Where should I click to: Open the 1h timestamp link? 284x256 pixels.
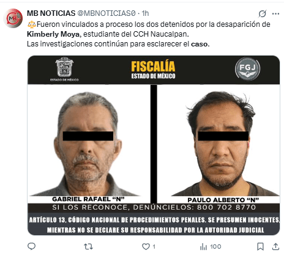pos(145,13)
